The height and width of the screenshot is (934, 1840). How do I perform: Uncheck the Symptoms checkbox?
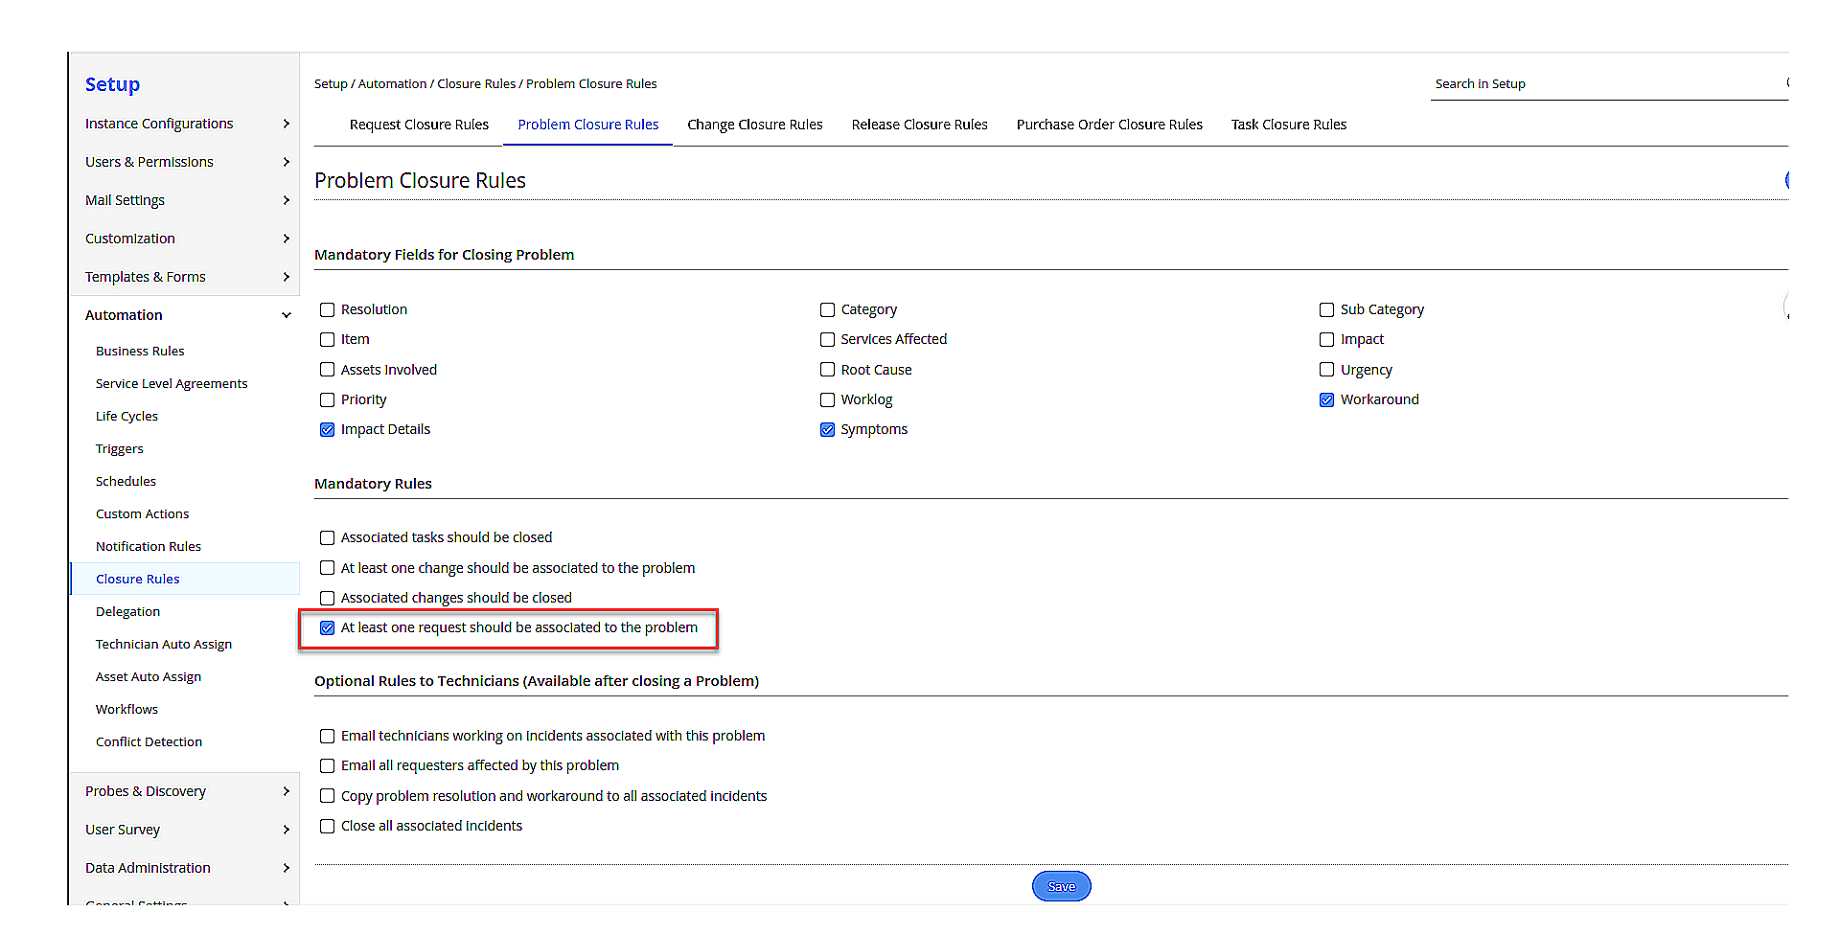pos(827,430)
